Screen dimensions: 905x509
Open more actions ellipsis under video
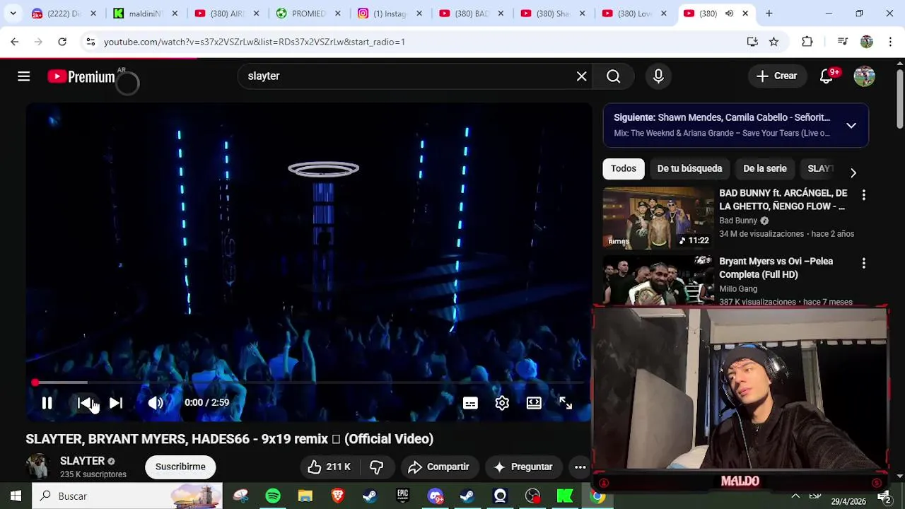tap(580, 467)
